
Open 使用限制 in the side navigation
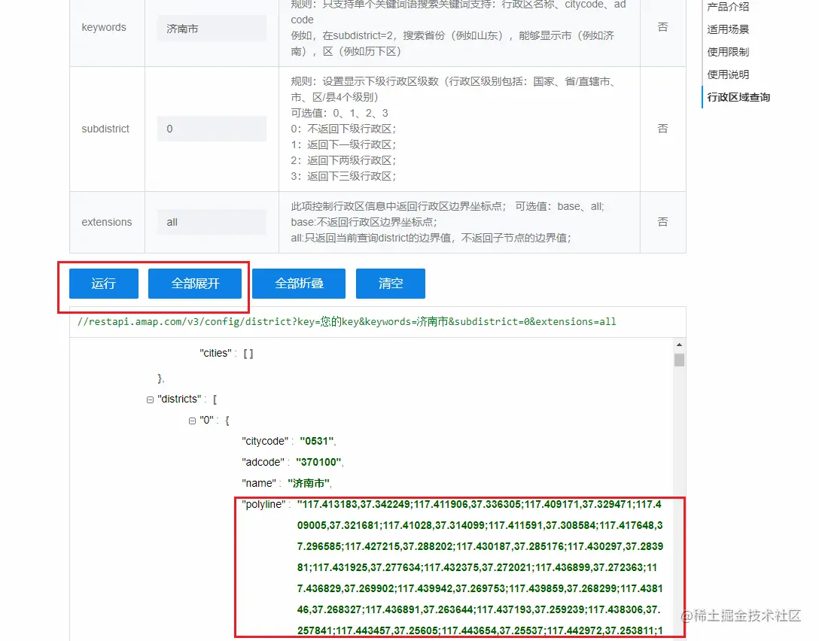click(728, 52)
